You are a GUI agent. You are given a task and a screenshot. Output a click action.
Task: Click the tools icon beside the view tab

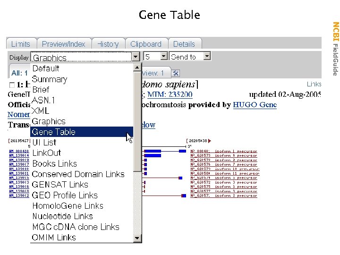point(176,73)
